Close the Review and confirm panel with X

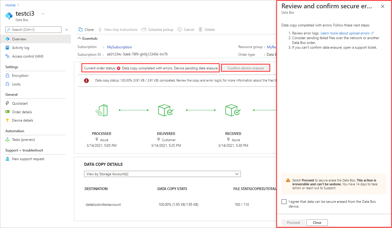[x=382, y=6]
